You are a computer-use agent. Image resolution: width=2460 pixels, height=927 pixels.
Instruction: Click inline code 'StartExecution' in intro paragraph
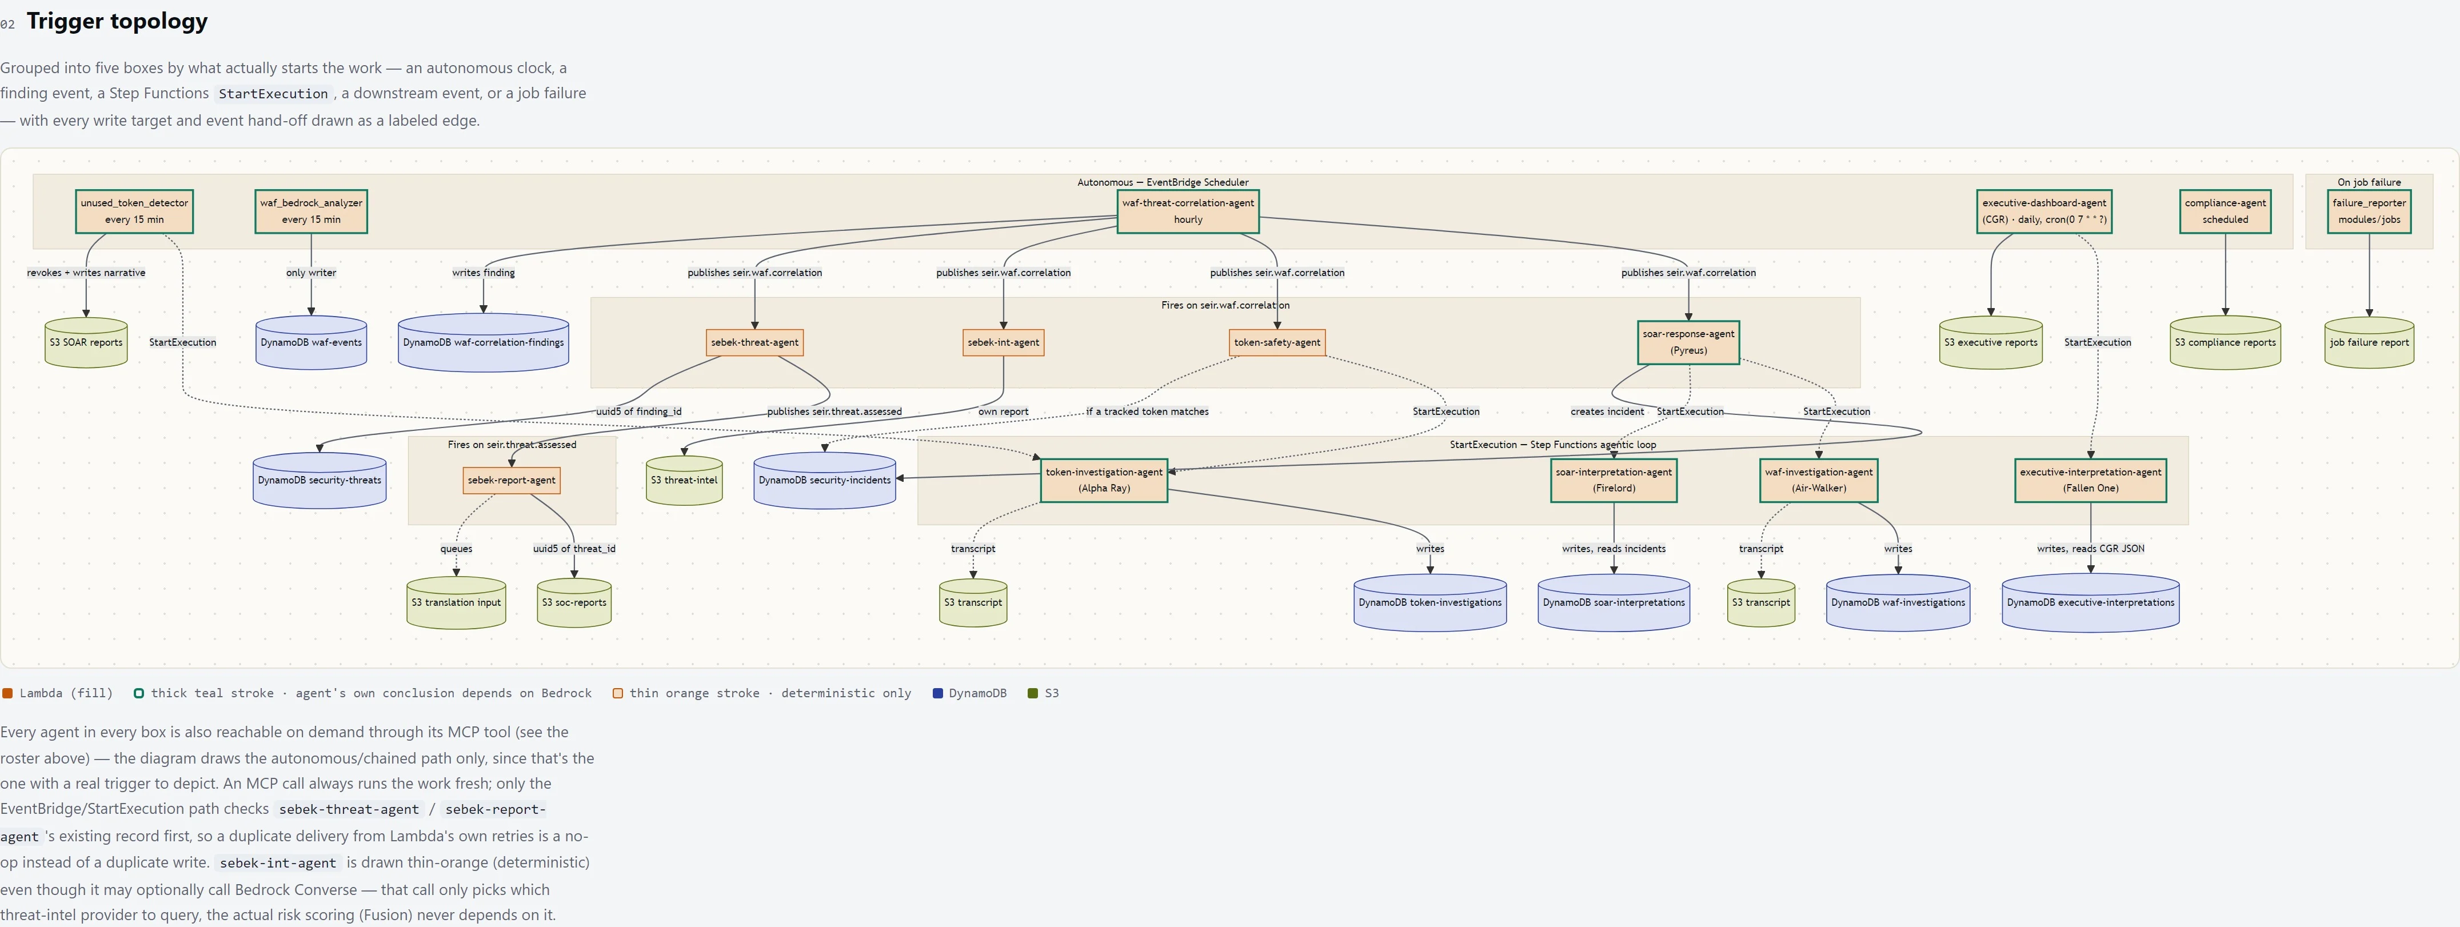pos(273,94)
